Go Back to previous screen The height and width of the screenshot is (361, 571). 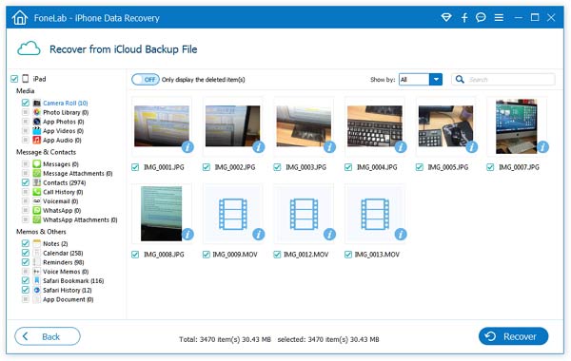[x=48, y=336]
